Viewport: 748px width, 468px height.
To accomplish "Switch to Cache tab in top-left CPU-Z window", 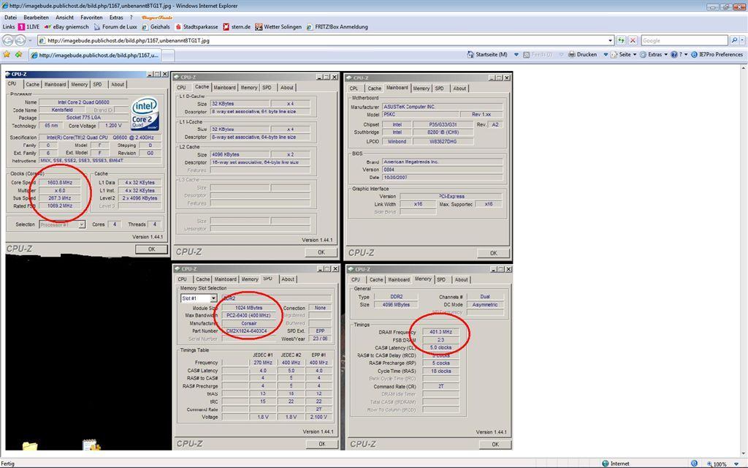I will click(x=32, y=85).
